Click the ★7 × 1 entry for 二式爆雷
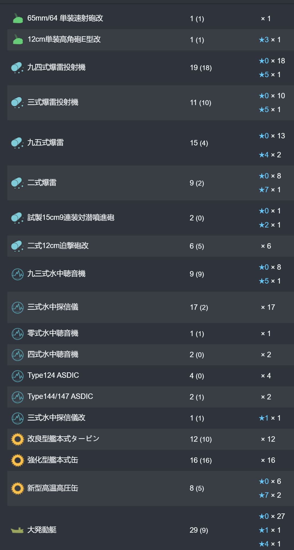This screenshot has height=550, width=294. (x=270, y=190)
